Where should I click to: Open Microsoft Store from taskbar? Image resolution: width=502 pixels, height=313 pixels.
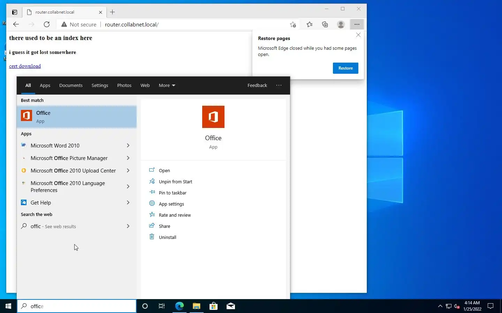[x=213, y=306]
